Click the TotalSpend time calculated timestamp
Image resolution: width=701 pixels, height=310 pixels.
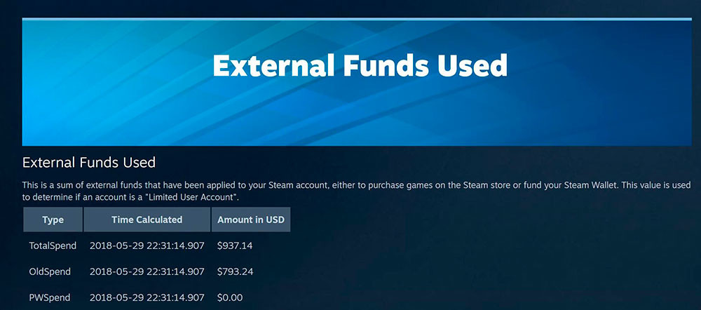[x=147, y=245]
